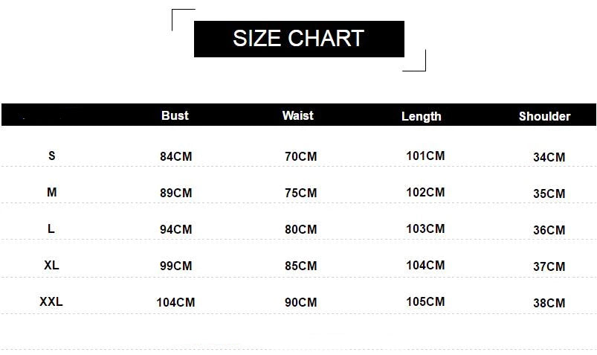
Task: Choose the XXL size row label
Action: pyautogui.click(x=51, y=301)
